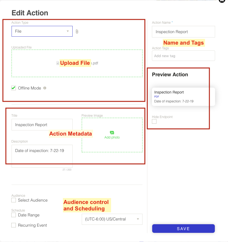Close the Edit Action dialog

point(222,1)
